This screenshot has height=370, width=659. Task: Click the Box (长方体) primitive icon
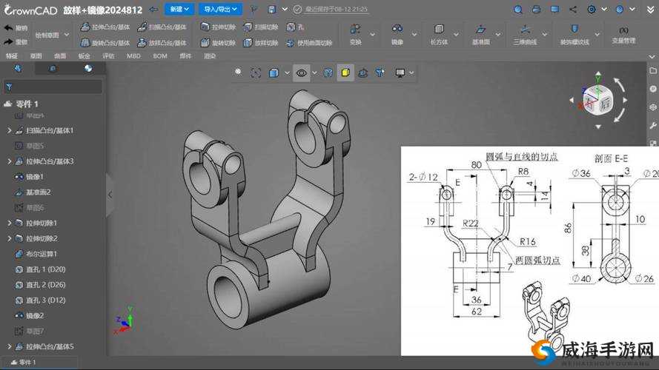(x=439, y=29)
